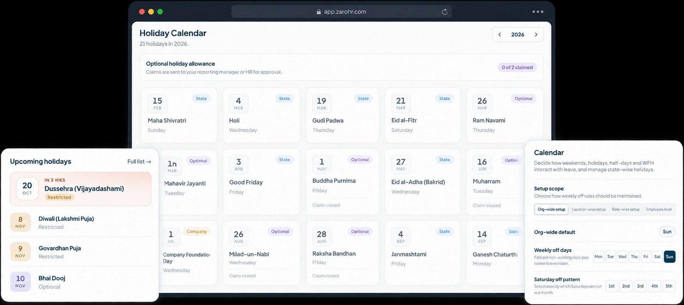Click the 0 of 2 claimed badge
This screenshot has height=305, width=684.
point(517,67)
